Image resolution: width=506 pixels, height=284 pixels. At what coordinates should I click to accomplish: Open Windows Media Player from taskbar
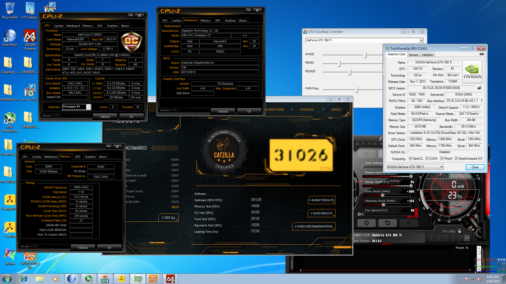(x=56, y=279)
